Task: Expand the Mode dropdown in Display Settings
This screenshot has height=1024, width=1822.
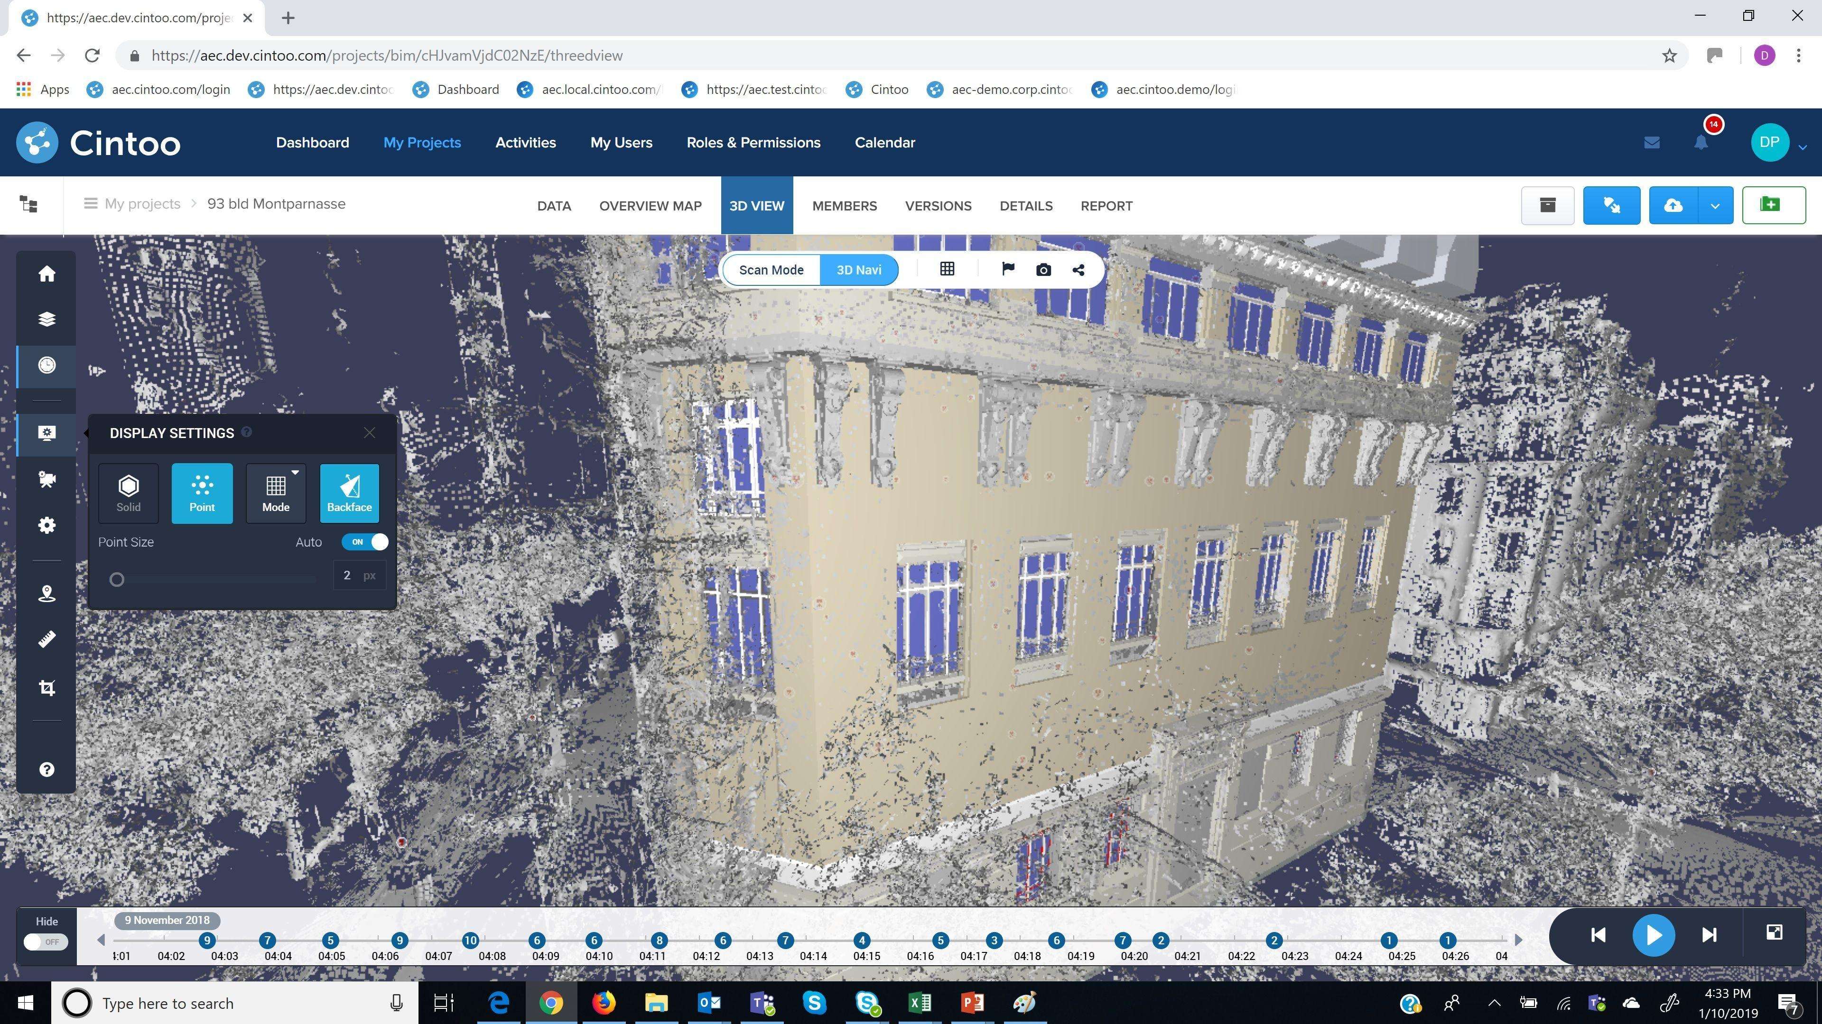Action: [x=276, y=493]
